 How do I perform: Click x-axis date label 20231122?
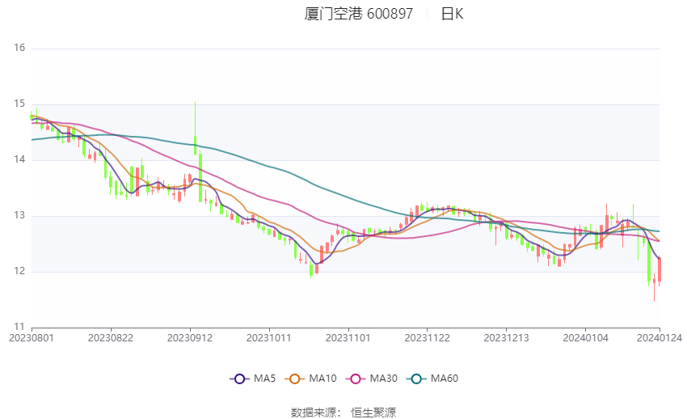tap(428, 338)
